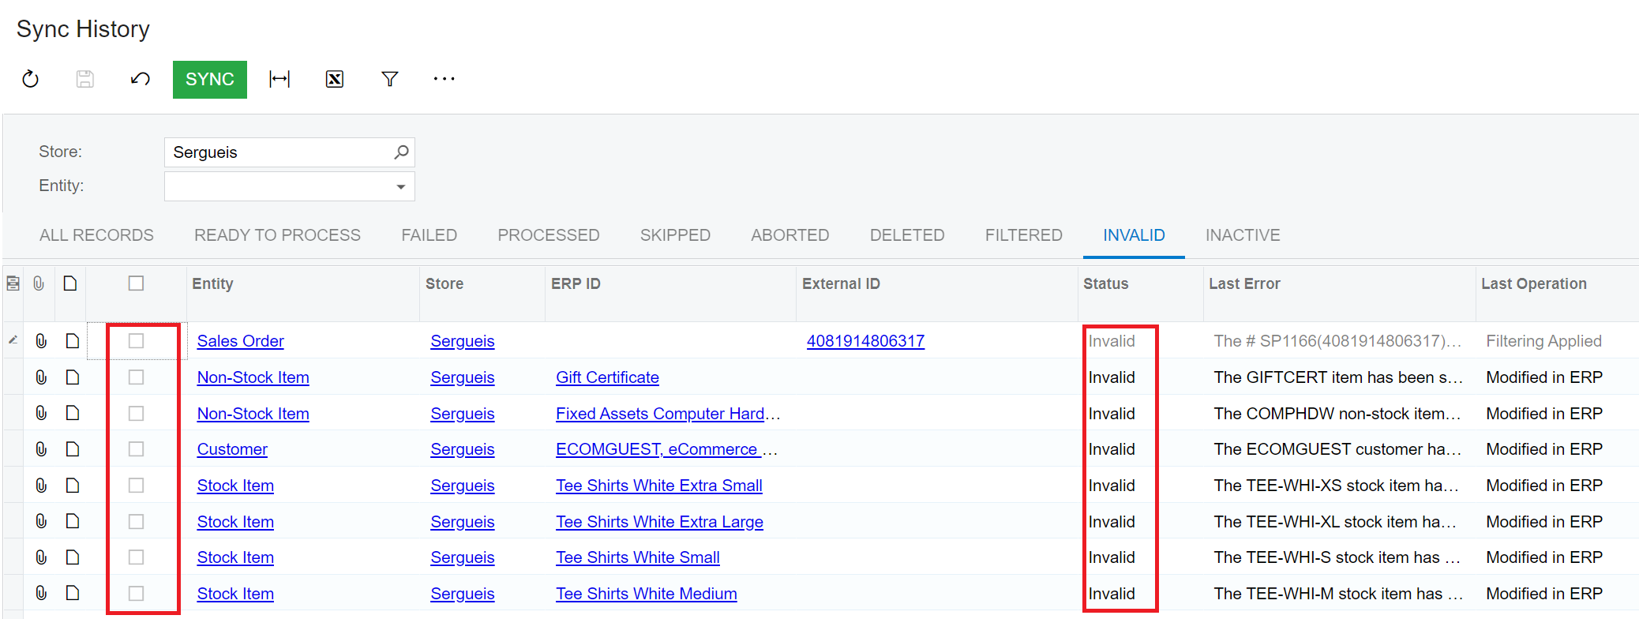
Task: Switch to the ALL RECORDS tab
Action: coord(96,235)
